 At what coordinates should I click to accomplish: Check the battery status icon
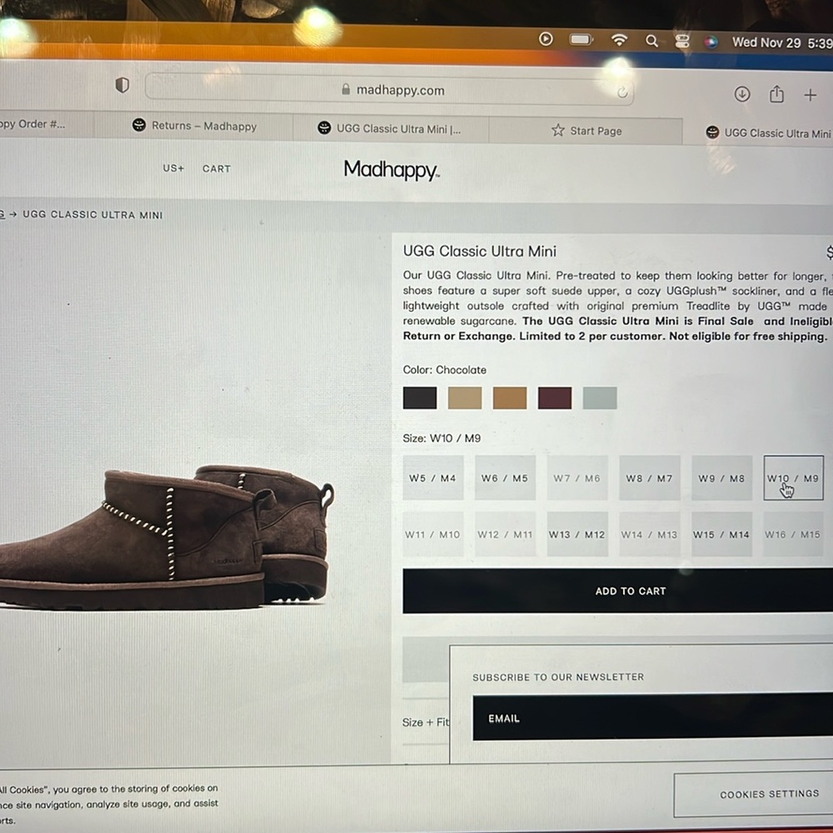pos(581,40)
